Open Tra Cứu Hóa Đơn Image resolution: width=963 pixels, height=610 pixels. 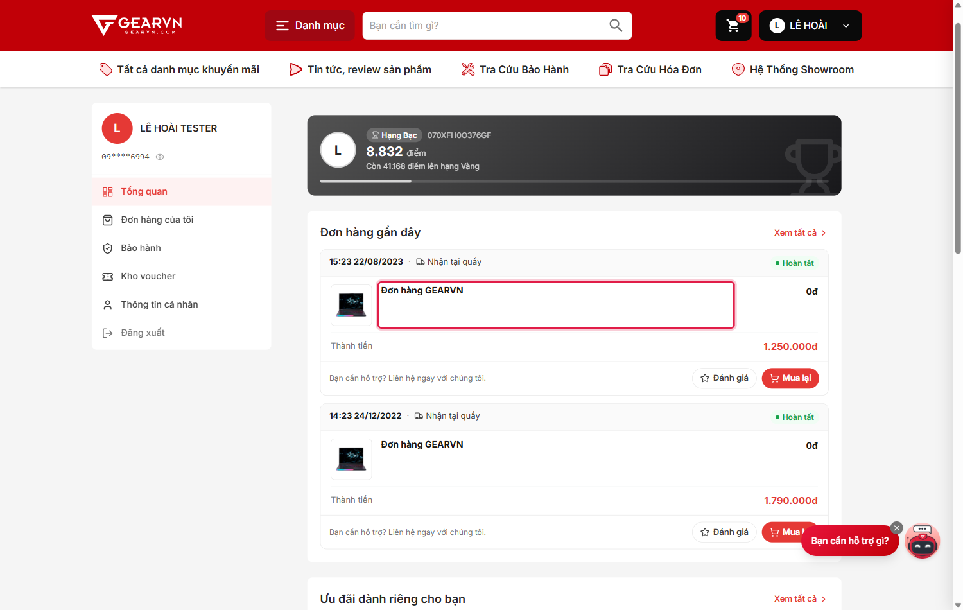pyautogui.click(x=650, y=69)
